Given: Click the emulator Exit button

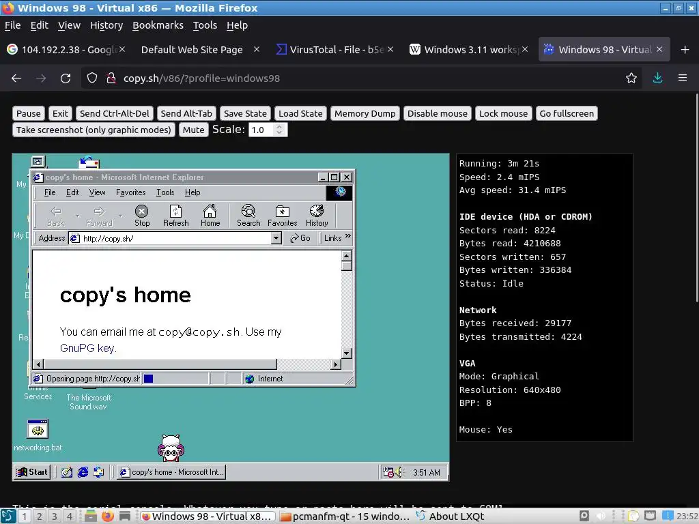Looking at the screenshot, I should click(60, 114).
